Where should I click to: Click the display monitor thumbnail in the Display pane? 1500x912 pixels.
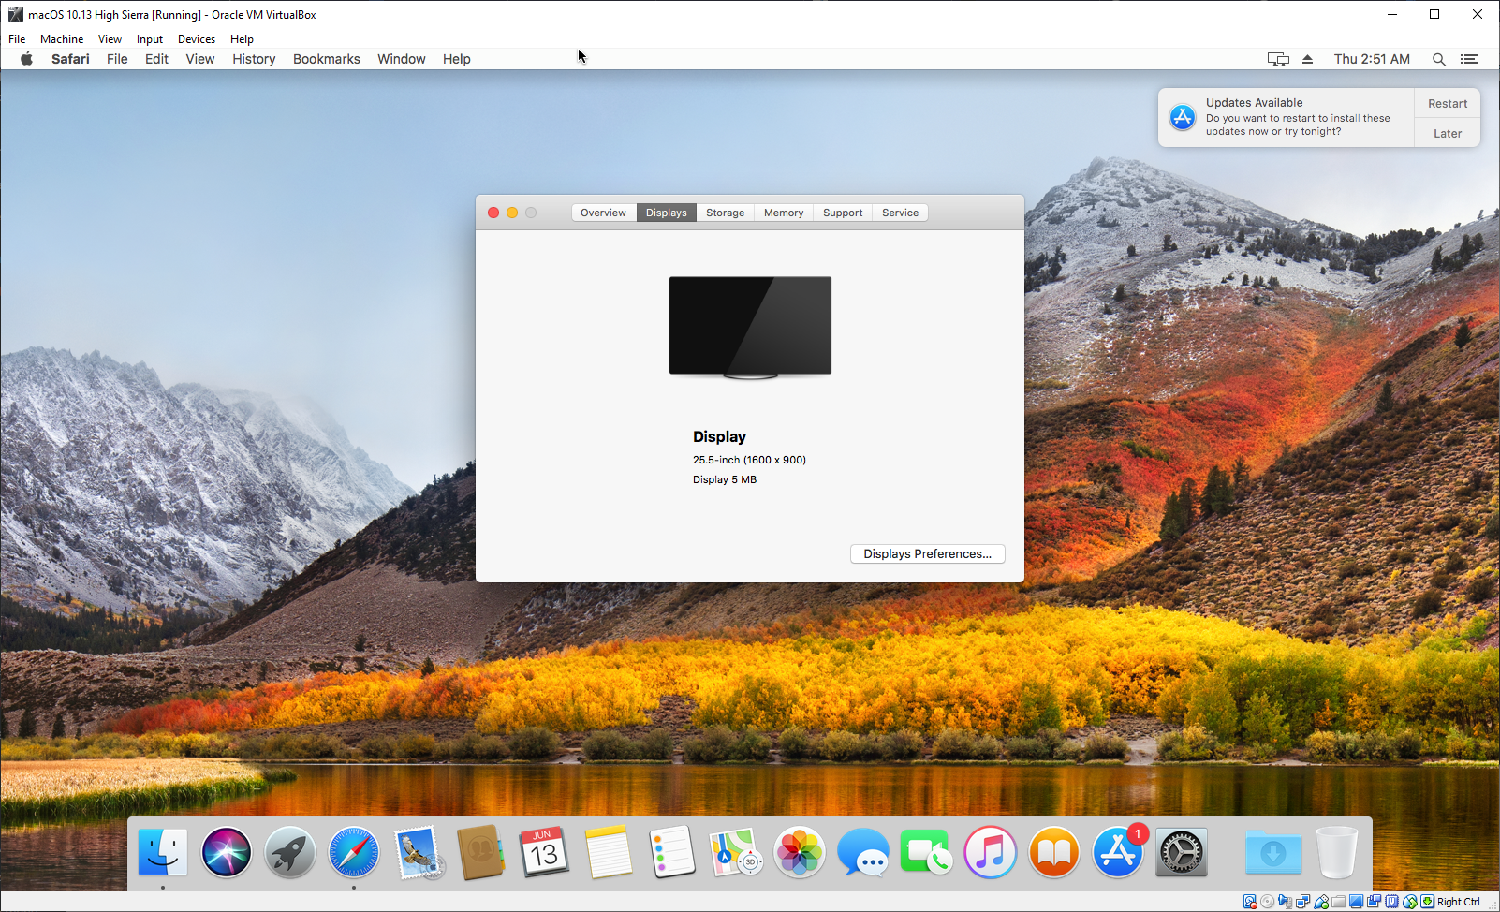tap(749, 325)
